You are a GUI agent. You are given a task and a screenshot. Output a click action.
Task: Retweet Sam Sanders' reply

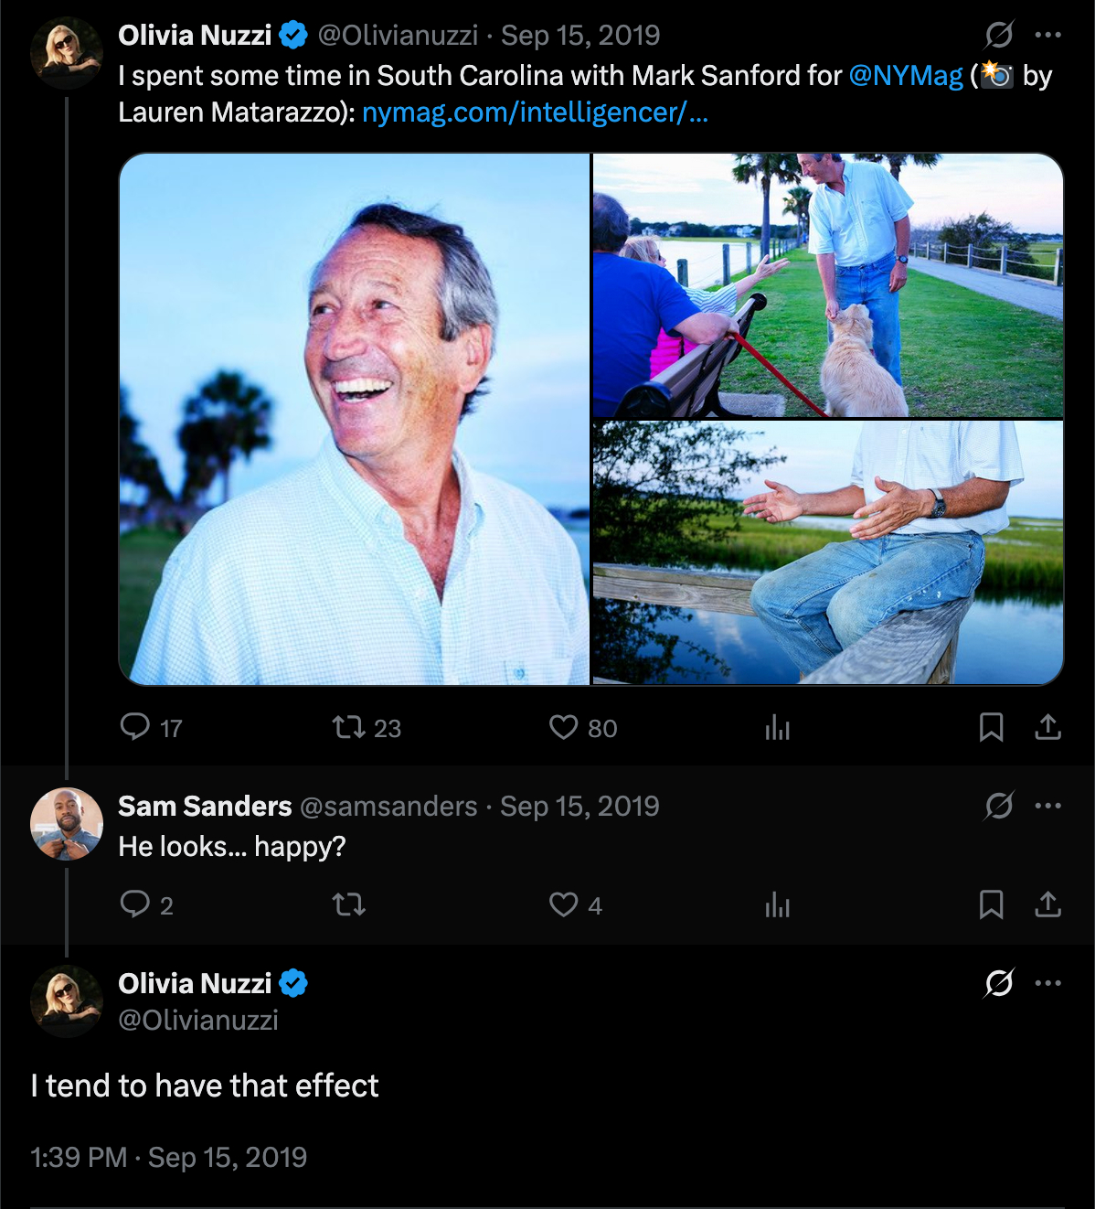tap(348, 904)
